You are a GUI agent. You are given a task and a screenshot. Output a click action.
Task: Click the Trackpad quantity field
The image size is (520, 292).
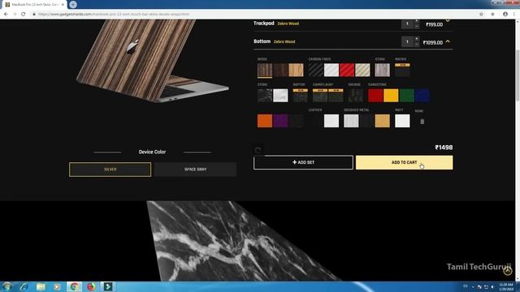[408, 24]
